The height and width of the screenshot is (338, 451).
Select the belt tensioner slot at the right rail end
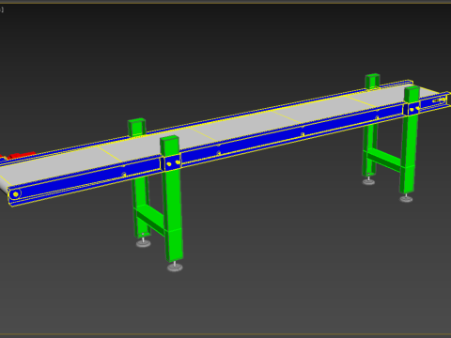pos(439,100)
